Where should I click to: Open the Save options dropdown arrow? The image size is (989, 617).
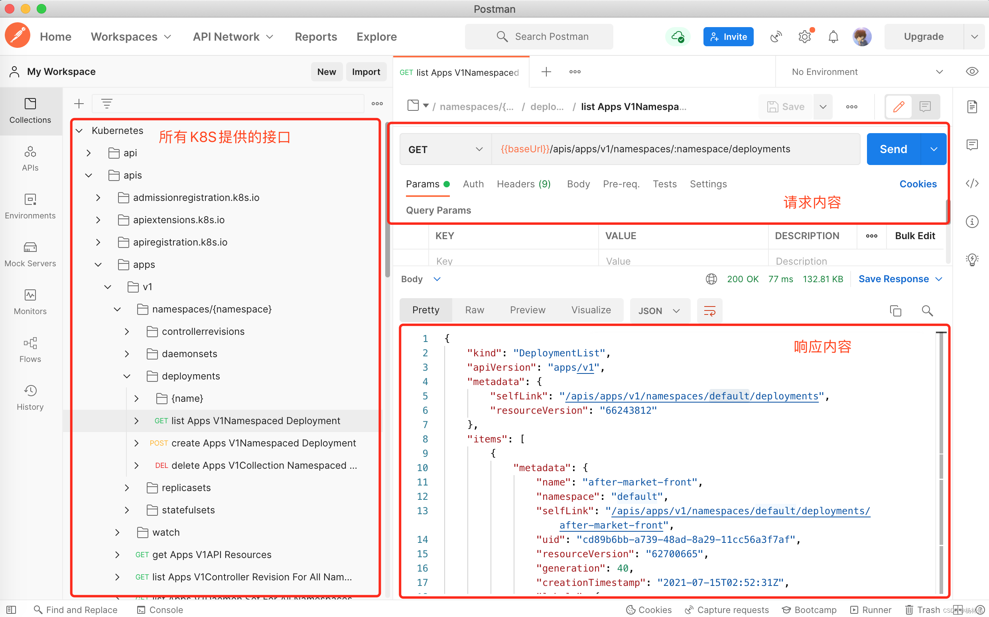click(823, 107)
